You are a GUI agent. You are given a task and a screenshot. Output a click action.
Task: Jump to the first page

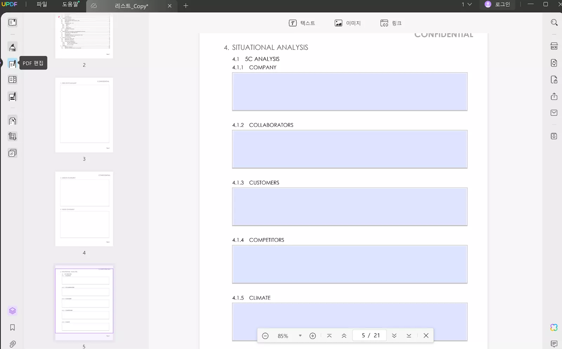point(329,336)
